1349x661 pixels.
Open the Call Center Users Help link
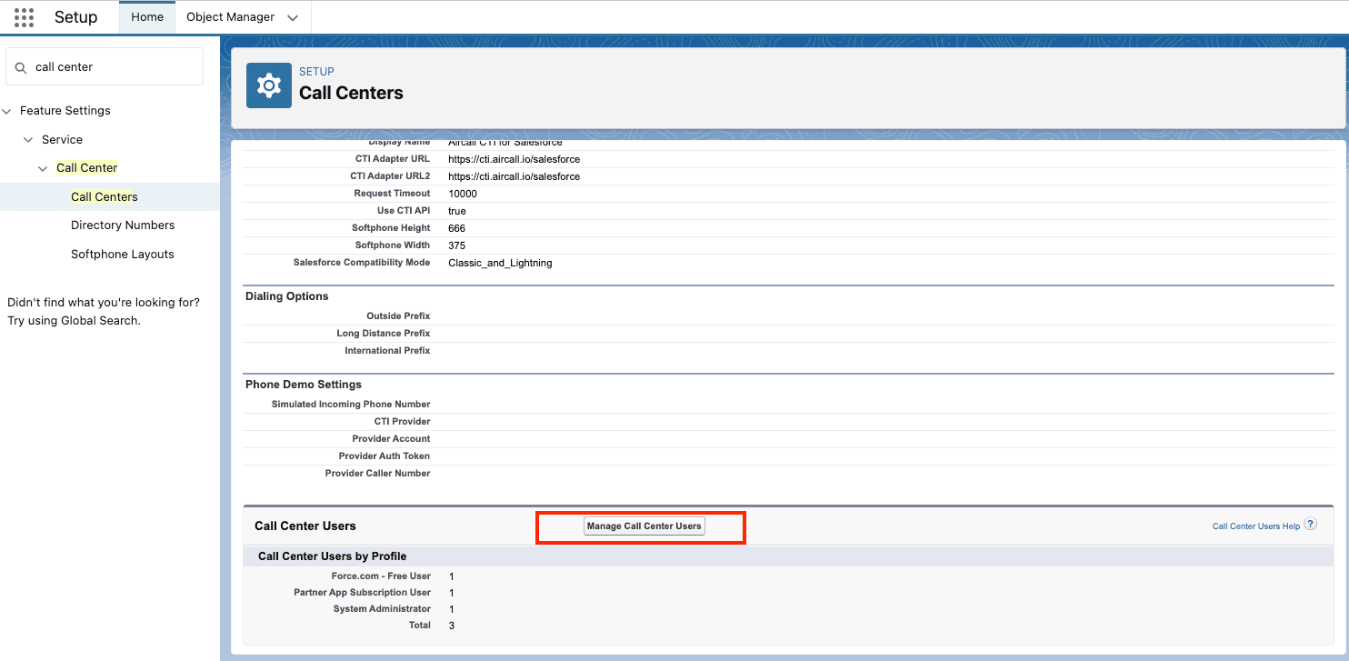pyautogui.click(x=1255, y=526)
